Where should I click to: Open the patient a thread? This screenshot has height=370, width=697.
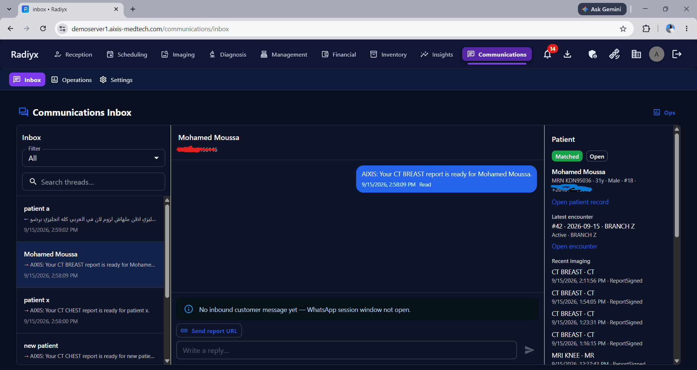pos(90,219)
